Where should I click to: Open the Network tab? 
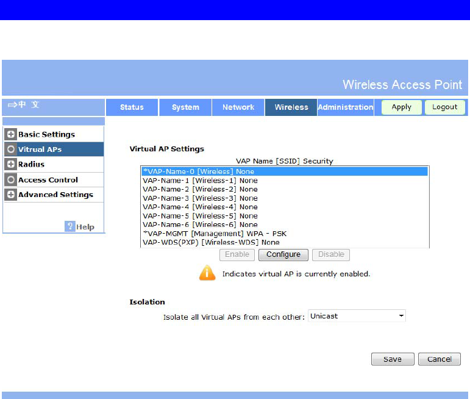coord(238,107)
